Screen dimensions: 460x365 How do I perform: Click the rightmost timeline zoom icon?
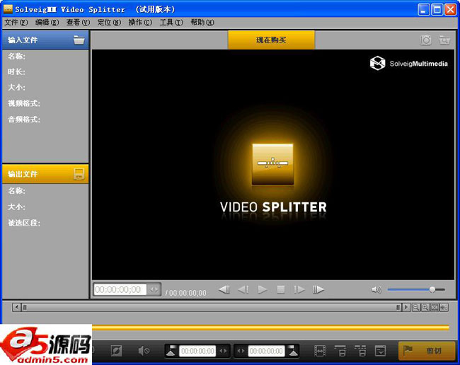[444, 307]
